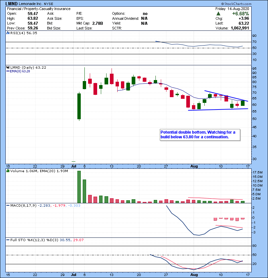Click the Mkt Cap value 2.78B
The image size is (268, 278).
tap(97, 23)
